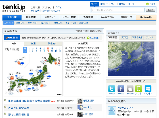Click the Fukuoka (福岡) weather icon

pyautogui.click(x=11, y=78)
